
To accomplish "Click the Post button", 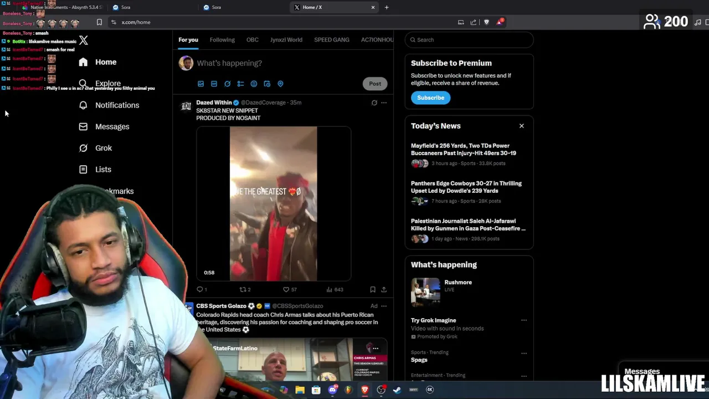I will [375, 84].
